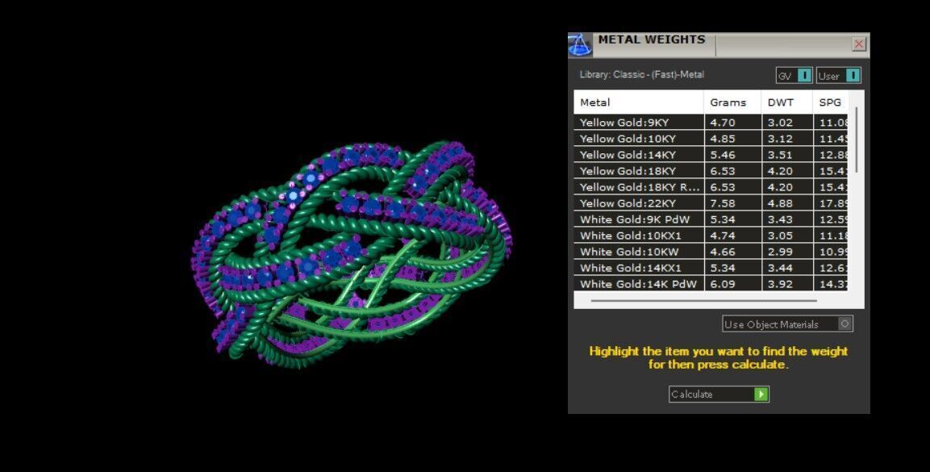Click the 4.88 DWT value

pyautogui.click(x=780, y=203)
